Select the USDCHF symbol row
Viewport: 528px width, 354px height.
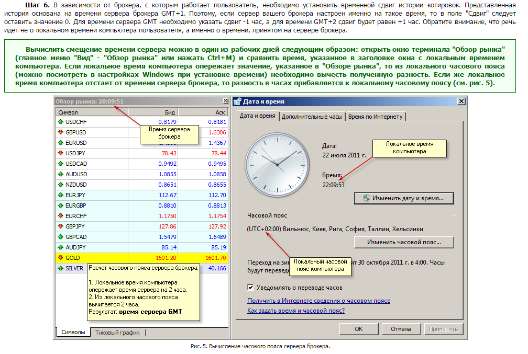point(142,122)
